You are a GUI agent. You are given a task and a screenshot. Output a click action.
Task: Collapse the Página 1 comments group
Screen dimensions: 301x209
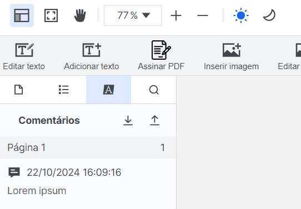pos(88,148)
